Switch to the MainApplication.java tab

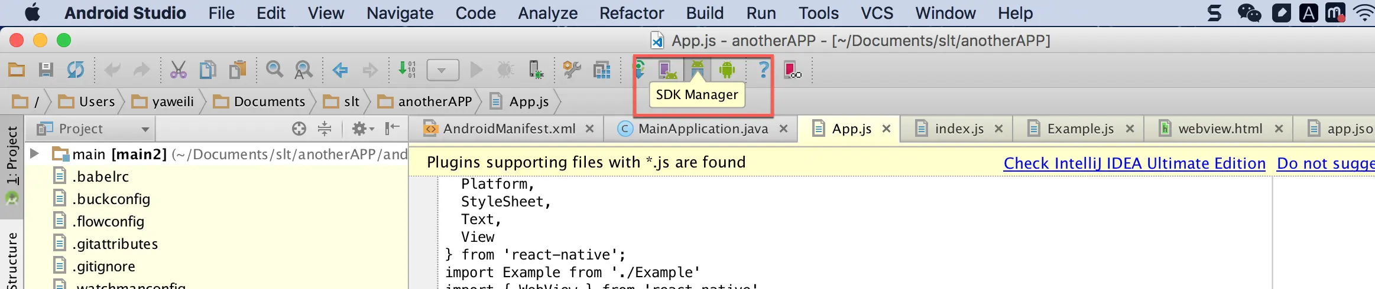[703, 129]
